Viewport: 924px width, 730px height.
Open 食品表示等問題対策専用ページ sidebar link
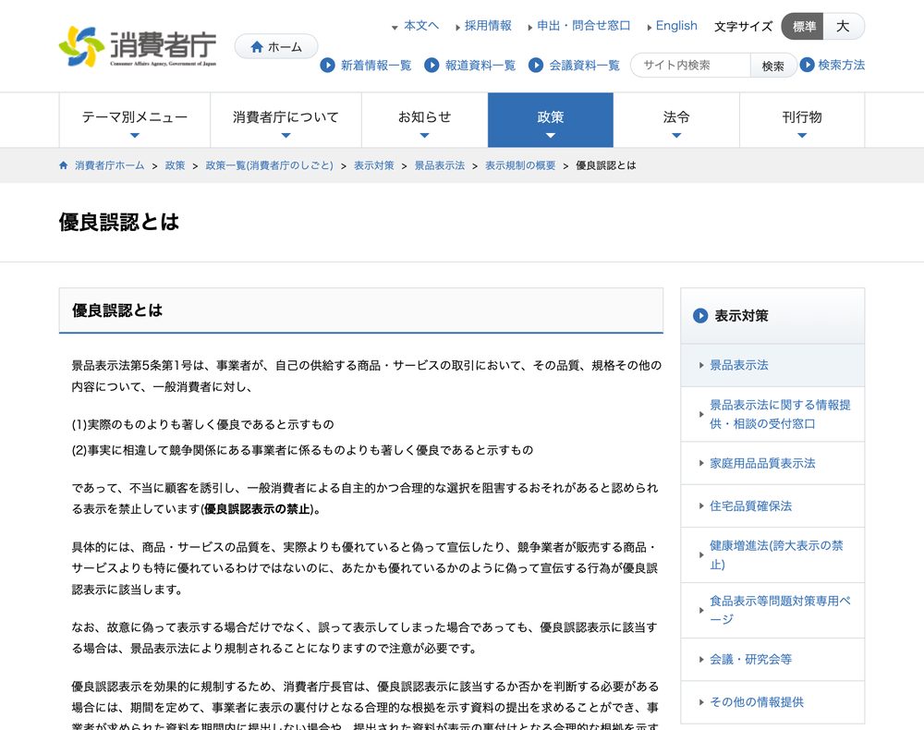[x=780, y=610]
